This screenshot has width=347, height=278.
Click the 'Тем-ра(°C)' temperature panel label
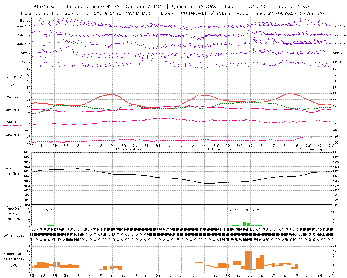tap(13, 77)
